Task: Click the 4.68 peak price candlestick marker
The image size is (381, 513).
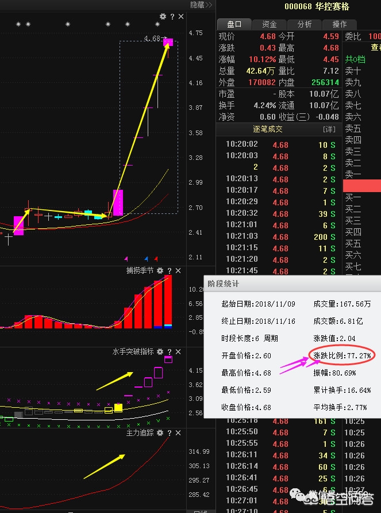Action: pyautogui.click(x=168, y=41)
